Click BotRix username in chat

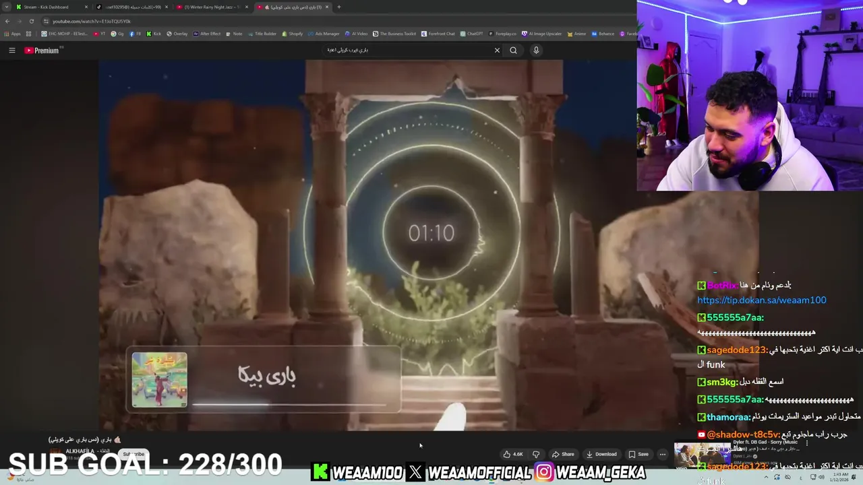[721, 286]
